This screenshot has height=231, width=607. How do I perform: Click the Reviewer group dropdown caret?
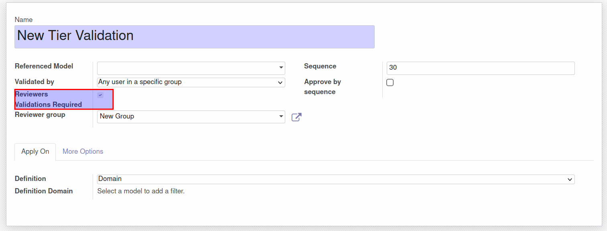pos(281,117)
